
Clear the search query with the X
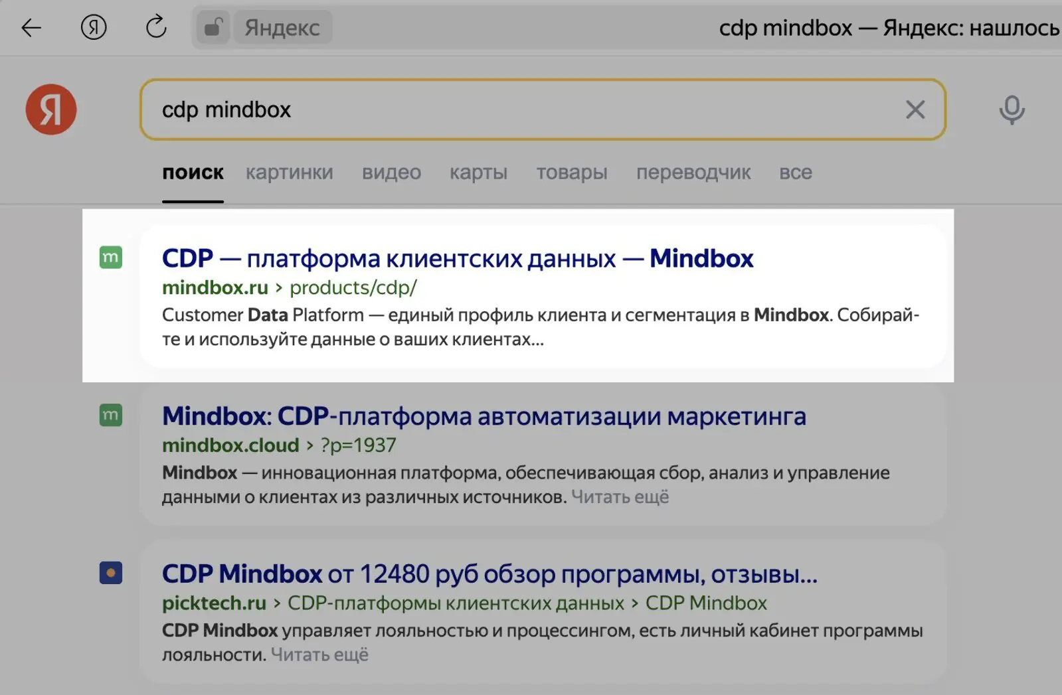click(x=915, y=110)
